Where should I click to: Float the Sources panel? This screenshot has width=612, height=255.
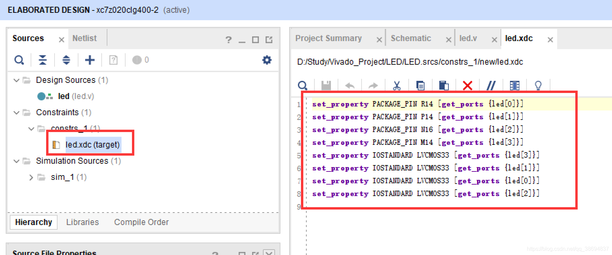tap(269, 40)
